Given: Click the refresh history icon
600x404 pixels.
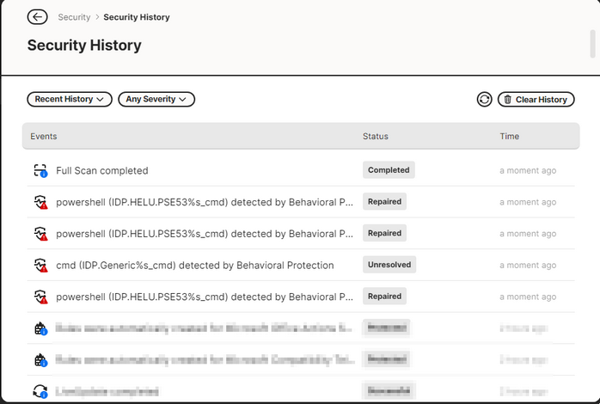Looking at the screenshot, I should coord(484,100).
